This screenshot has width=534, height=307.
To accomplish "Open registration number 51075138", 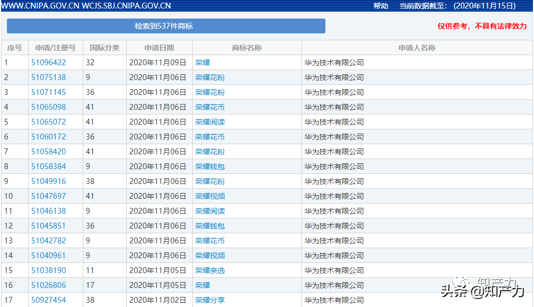I will click(x=48, y=77).
